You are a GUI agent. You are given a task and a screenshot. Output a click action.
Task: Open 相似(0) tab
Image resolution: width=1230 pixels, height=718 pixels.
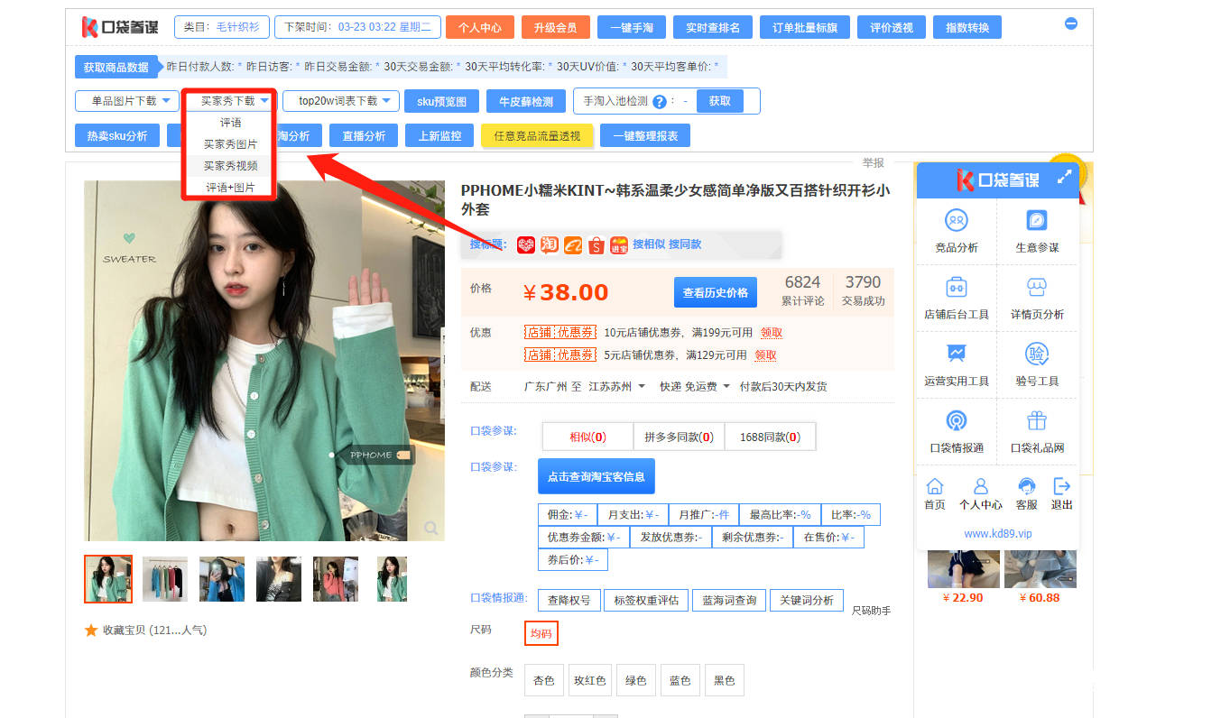587,437
